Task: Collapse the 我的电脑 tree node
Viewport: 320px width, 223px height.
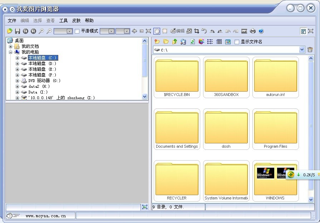Action: pyautogui.click(x=11, y=52)
